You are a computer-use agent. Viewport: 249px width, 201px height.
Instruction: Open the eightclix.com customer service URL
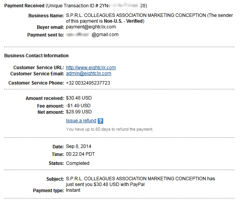pyautogui.click(x=91, y=68)
